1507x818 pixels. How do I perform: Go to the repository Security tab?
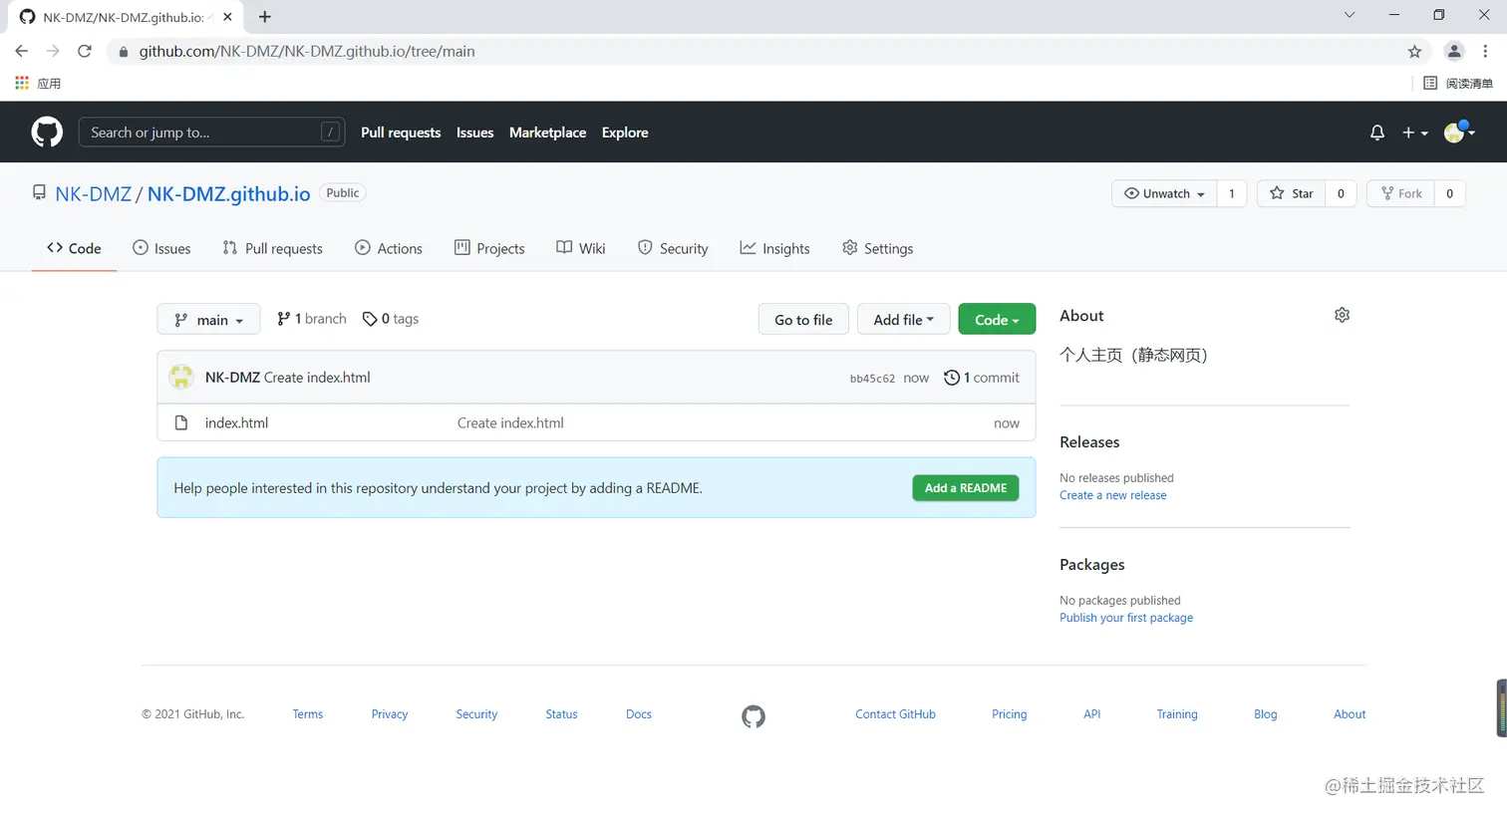(x=673, y=248)
